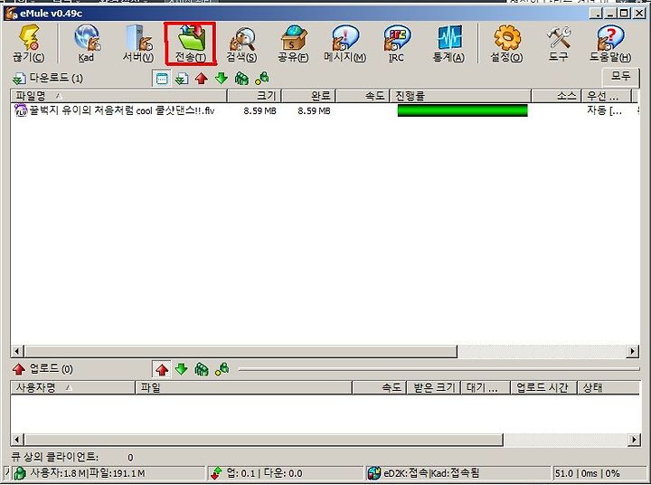Click the eMule mule icon in title bar

10,14
